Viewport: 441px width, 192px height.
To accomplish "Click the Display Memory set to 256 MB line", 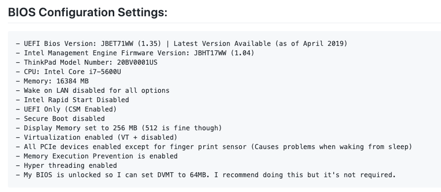I will (x=119, y=128).
